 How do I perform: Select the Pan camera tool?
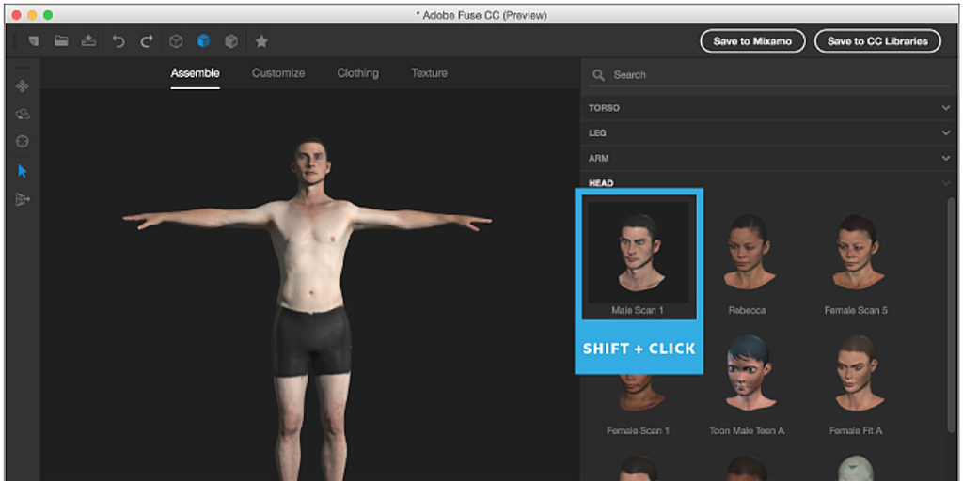tap(23, 86)
